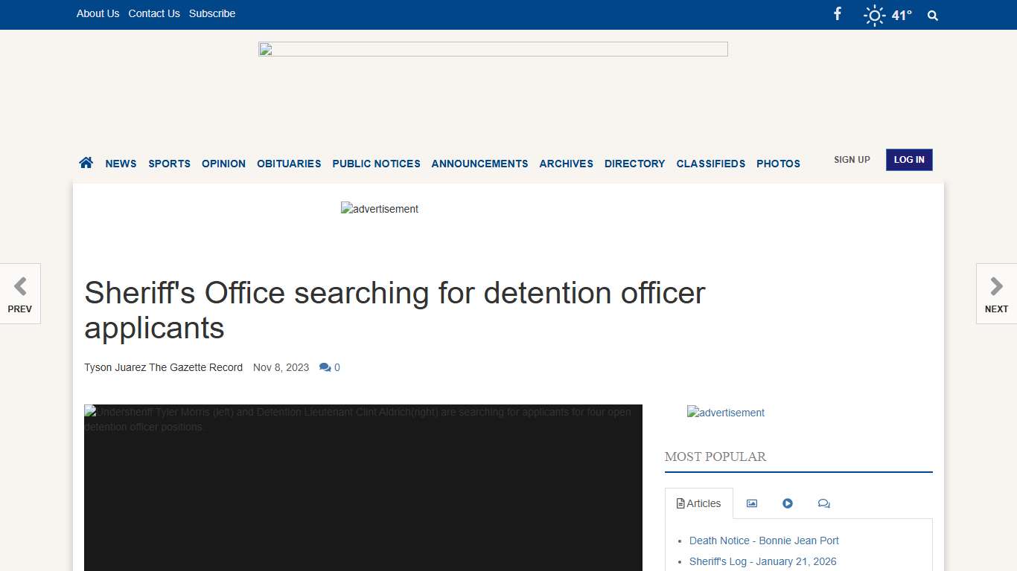Open the site search magnifier
This screenshot has width=1017, height=571.
click(932, 15)
